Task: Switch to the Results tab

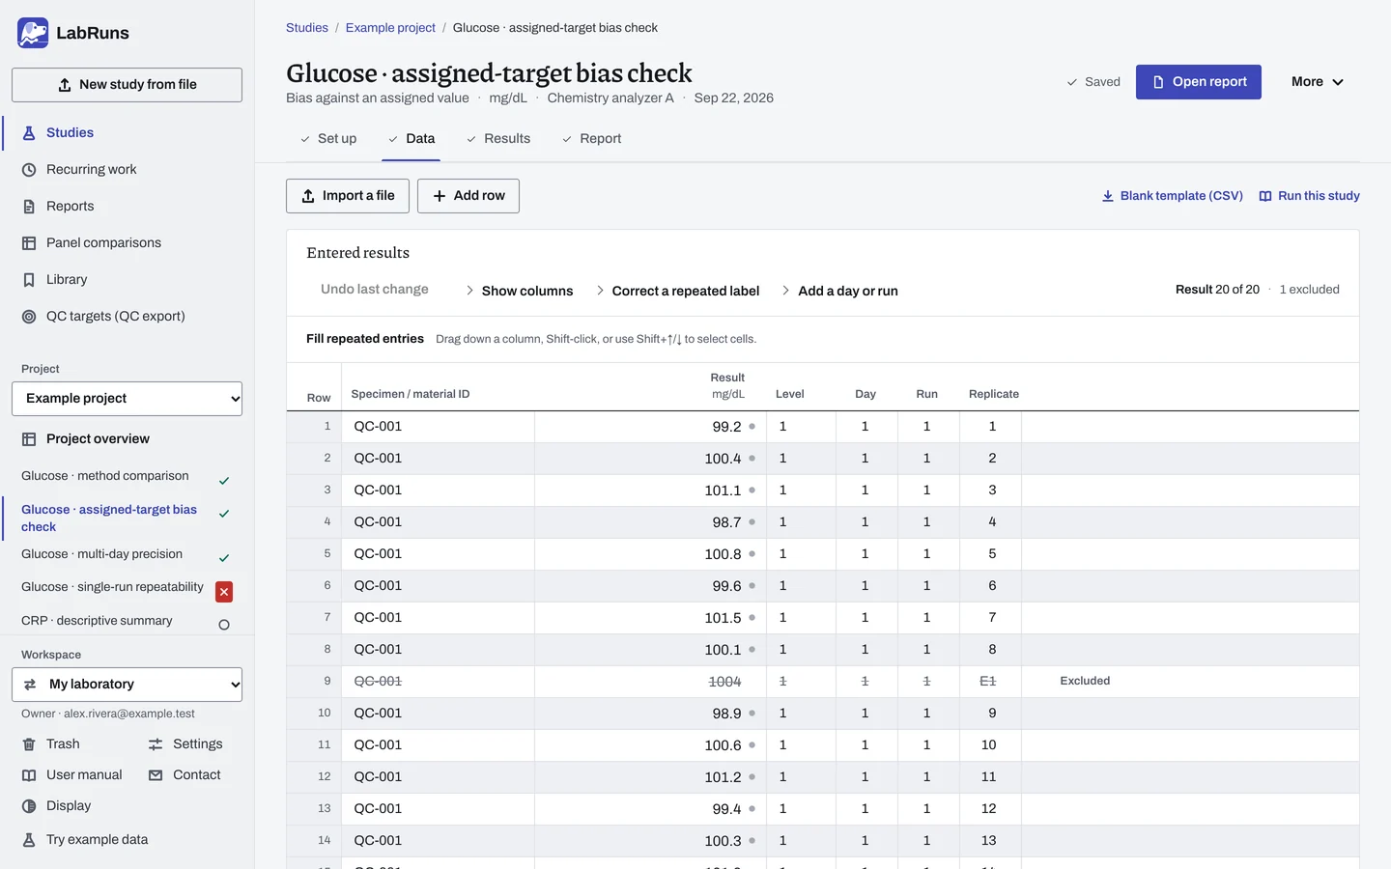Action: click(x=498, y=139)
